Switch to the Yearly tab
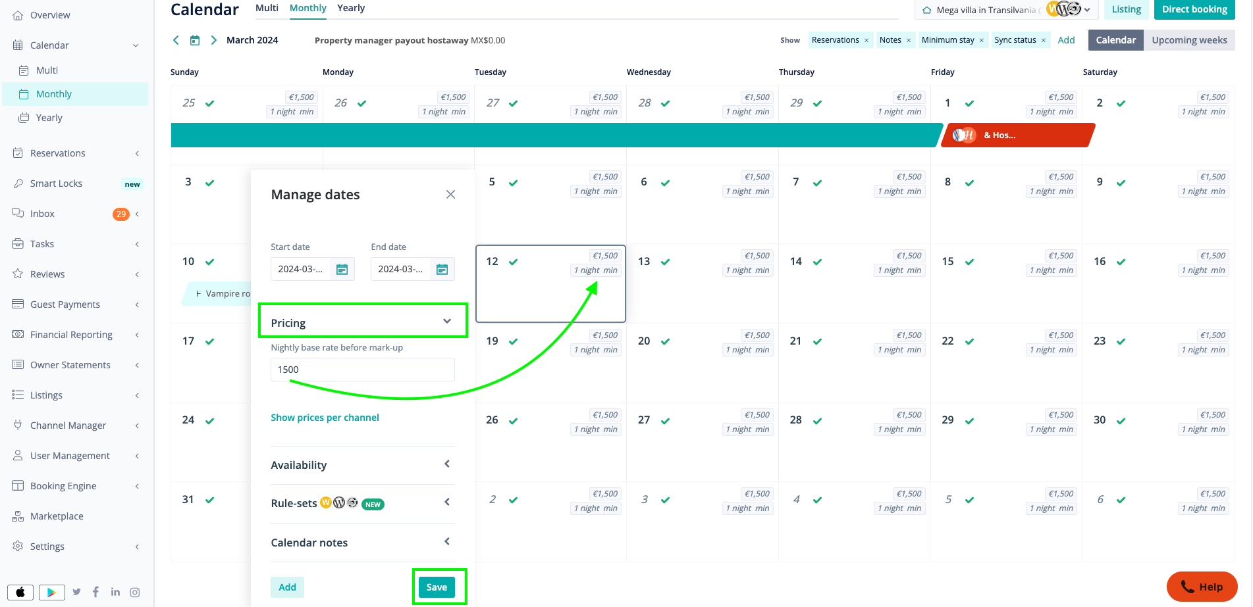The height and width of the screenshot is (607, 1253). click(x=350, y=8)
